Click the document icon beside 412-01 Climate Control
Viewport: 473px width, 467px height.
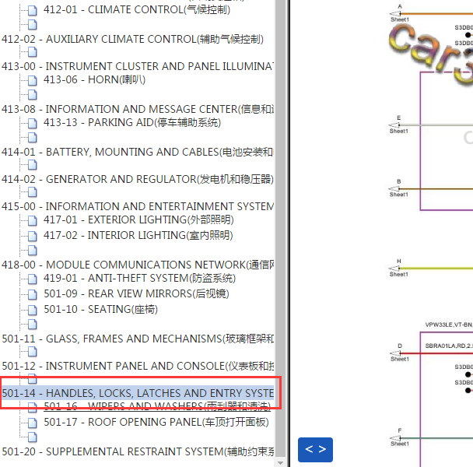[x=32, y=11]
